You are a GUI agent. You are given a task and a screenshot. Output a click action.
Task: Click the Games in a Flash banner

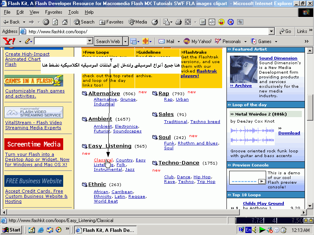34,81
